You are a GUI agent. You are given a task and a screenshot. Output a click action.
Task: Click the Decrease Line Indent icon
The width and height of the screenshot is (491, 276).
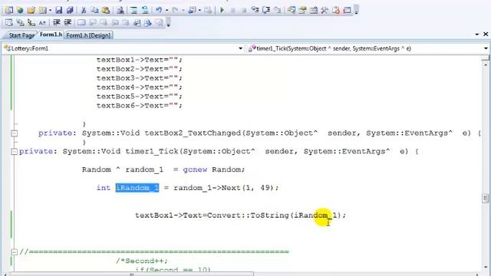[56, 22]
